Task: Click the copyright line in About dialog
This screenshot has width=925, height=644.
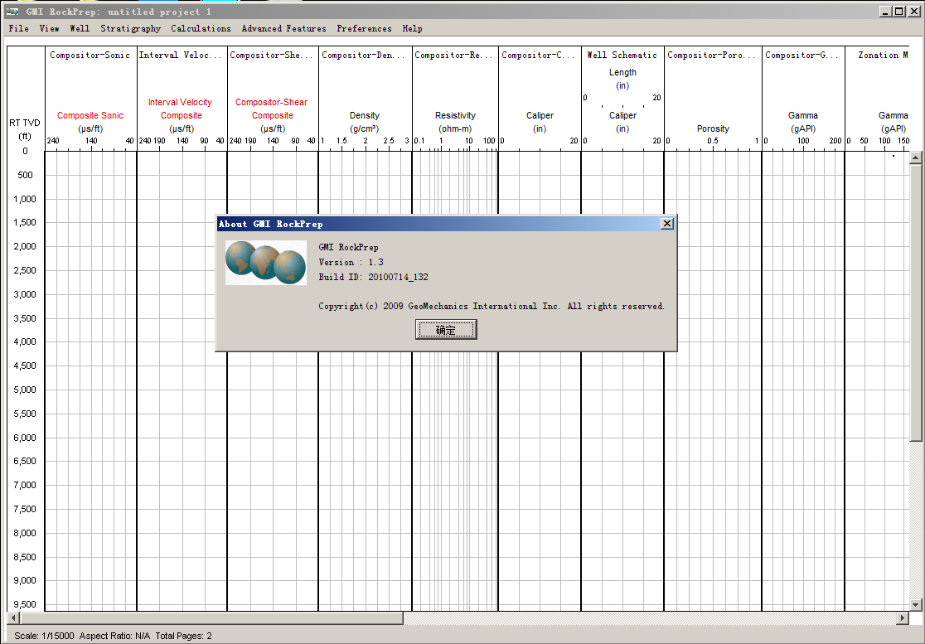Action: 492,306
